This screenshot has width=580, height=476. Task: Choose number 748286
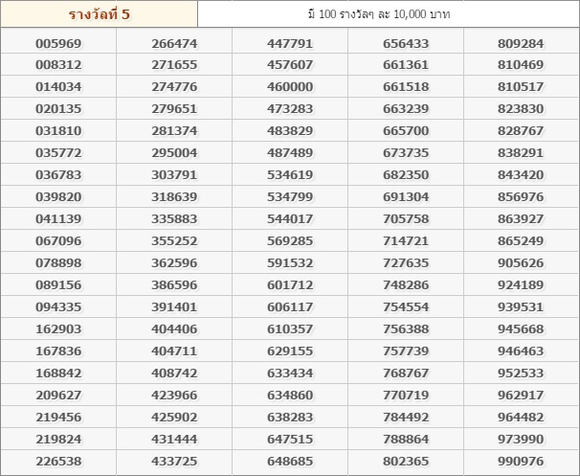(406, 285)
